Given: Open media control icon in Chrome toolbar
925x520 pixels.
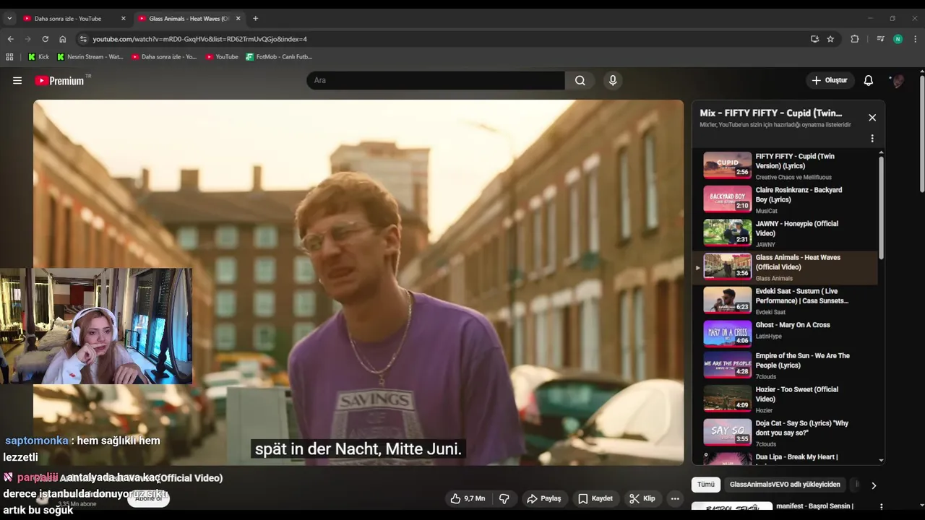Looking at the screenshot, I should click(880, 39).
